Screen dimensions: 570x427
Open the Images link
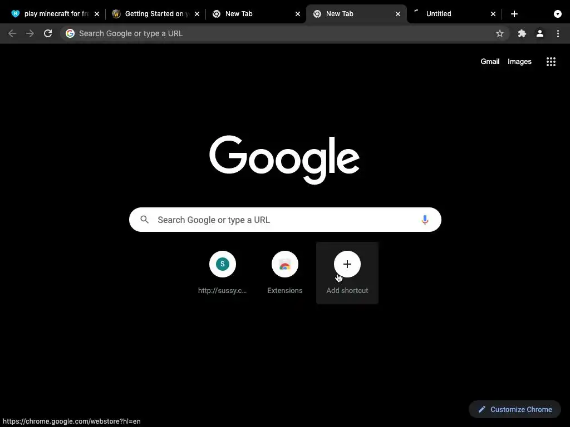[519, 62]
